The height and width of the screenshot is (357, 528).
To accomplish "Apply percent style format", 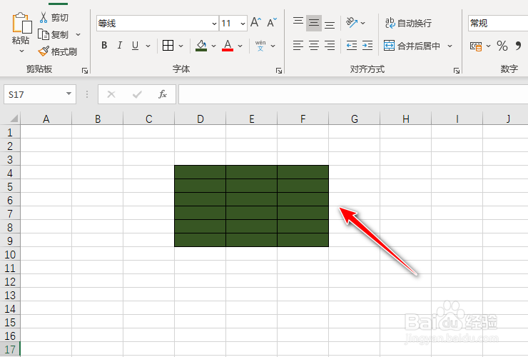I will [502, 46].
